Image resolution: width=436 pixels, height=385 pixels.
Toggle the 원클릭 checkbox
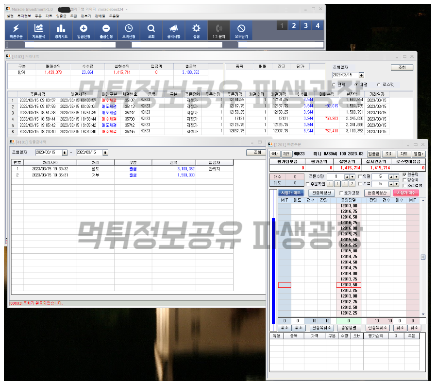point(404,174)
